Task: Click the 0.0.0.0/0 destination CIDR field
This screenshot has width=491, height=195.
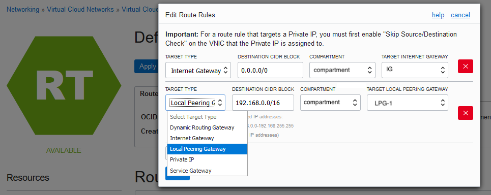Action: [270, 70]
